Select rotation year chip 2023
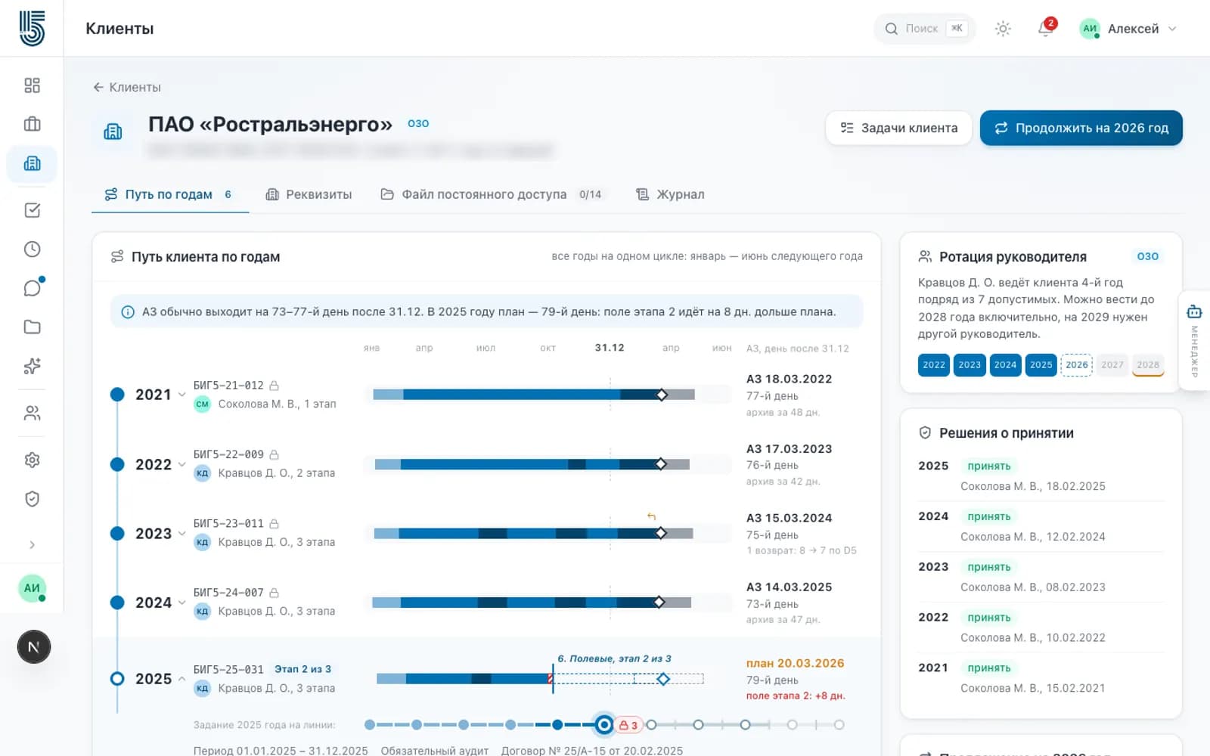1210x756 pixels. [x=970, y=364]
